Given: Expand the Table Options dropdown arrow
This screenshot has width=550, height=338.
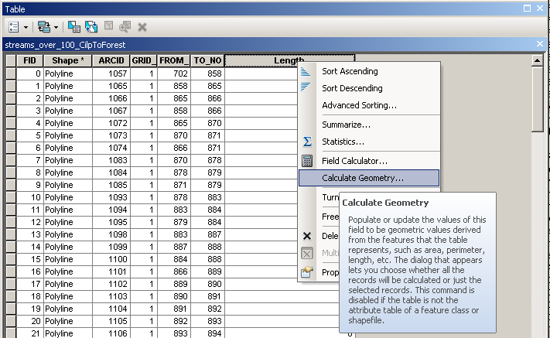Looking at the screenshot, I should click(x=25, y=27).
